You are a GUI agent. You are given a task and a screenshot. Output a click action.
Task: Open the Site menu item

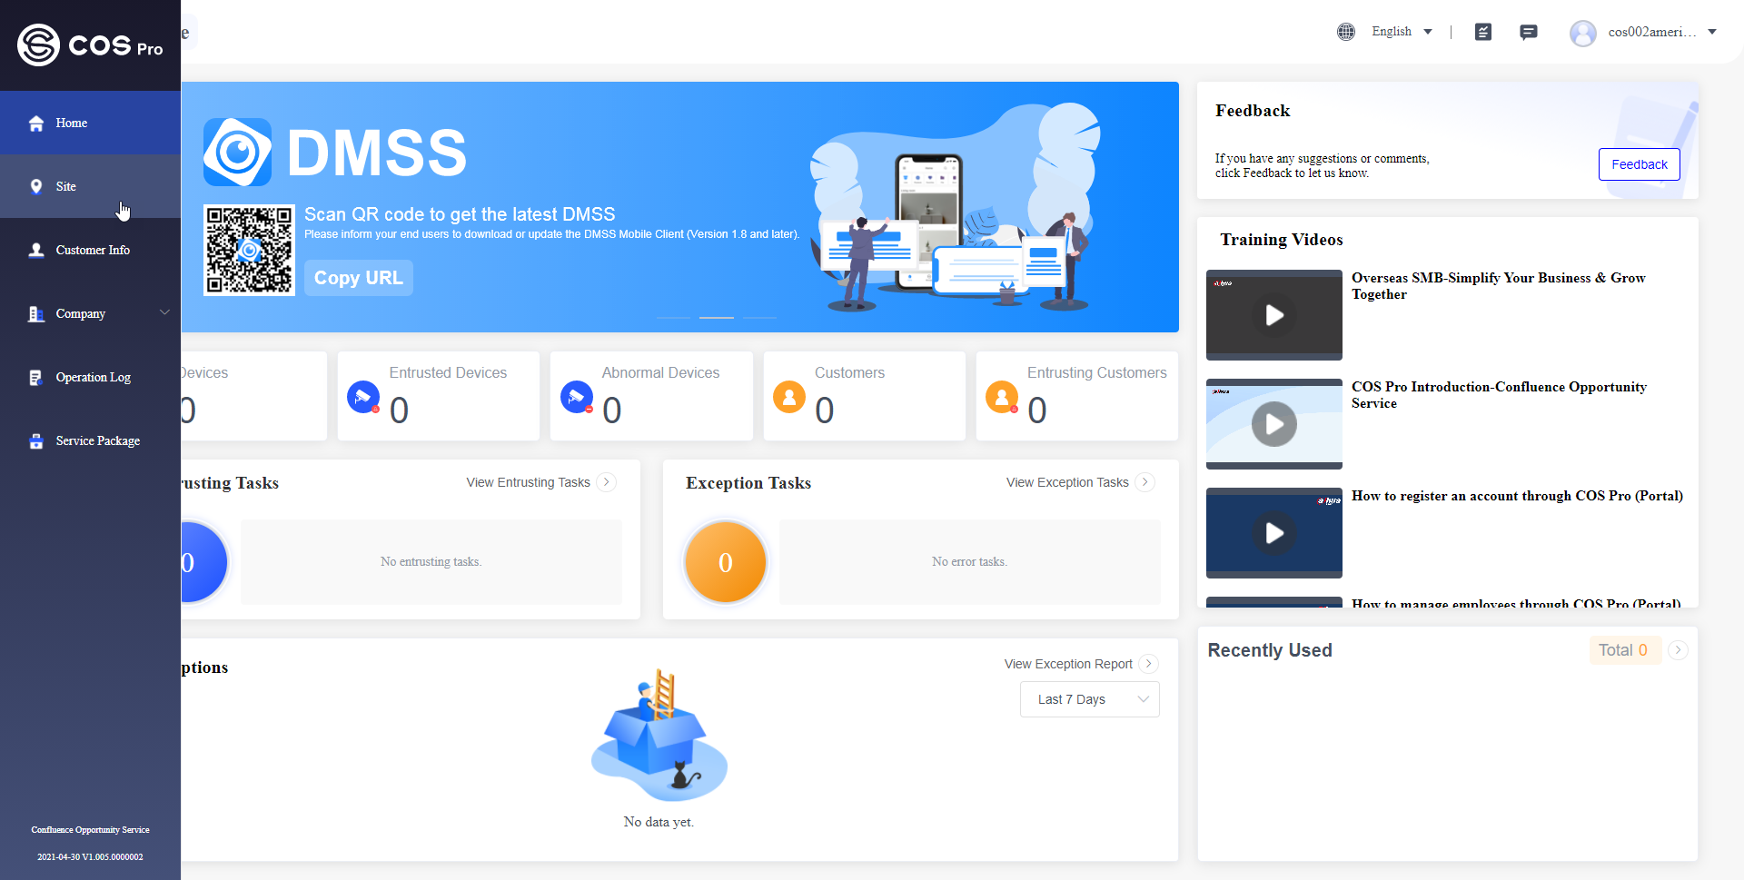90,186
